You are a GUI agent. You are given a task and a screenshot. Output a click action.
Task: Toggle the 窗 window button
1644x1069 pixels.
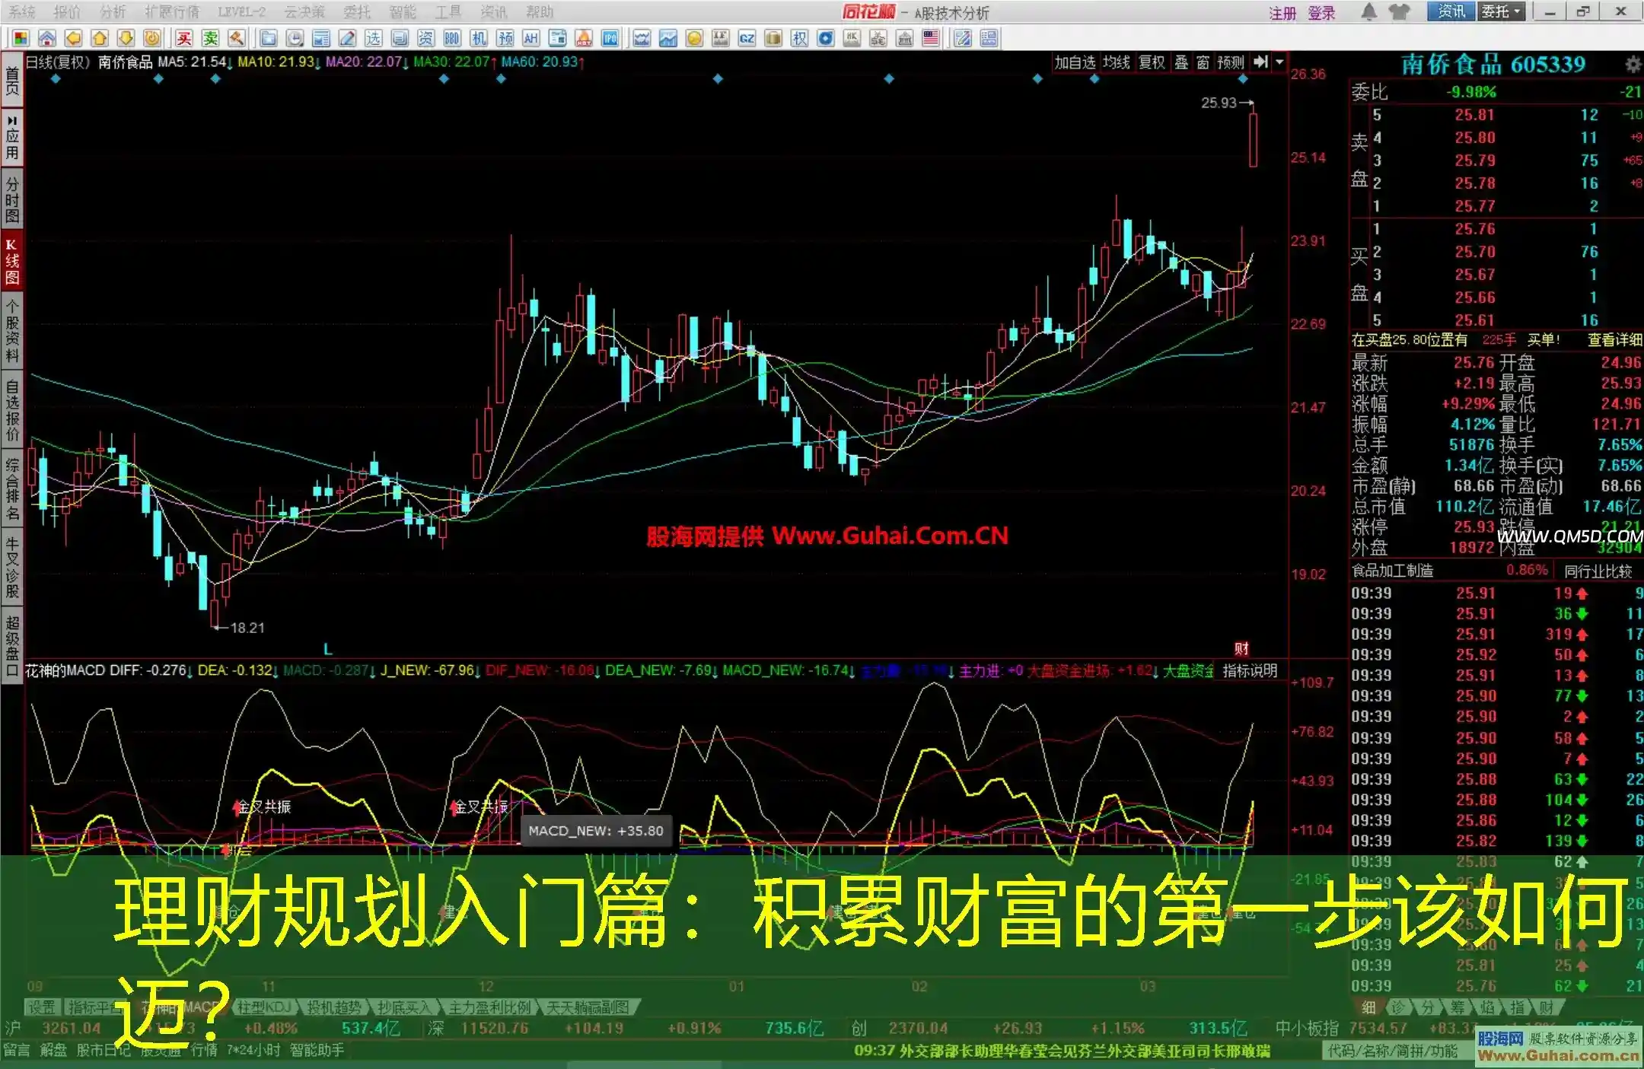[1203, 62]
